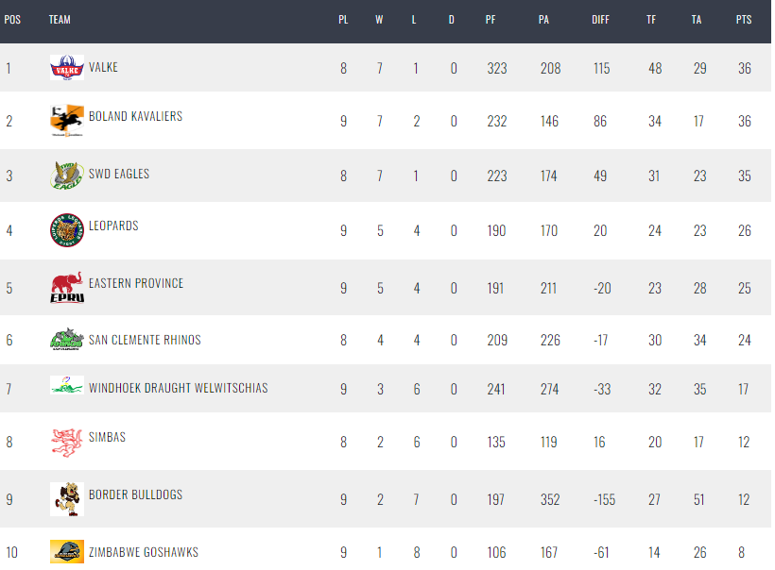Sort table by PTS column header
Image resolution: width=775 pixels, height=570 pixels.
(x=744, y=20)
